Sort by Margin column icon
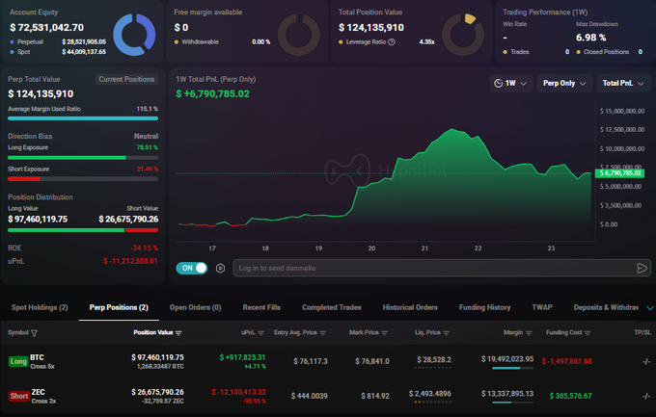Viewport: 656px width, 417px height. pos(529,333)
